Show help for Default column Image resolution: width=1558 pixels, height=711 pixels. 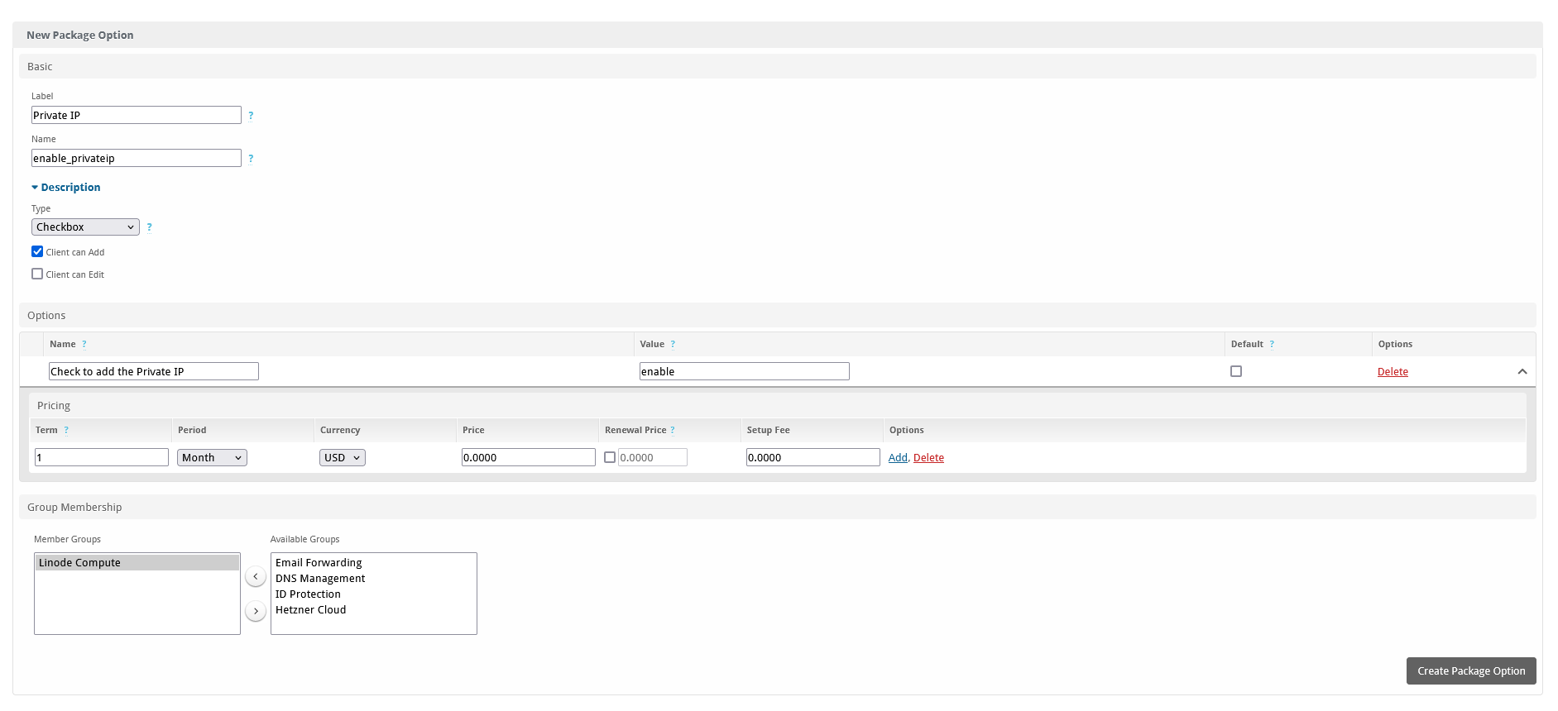click(1272, 345)
